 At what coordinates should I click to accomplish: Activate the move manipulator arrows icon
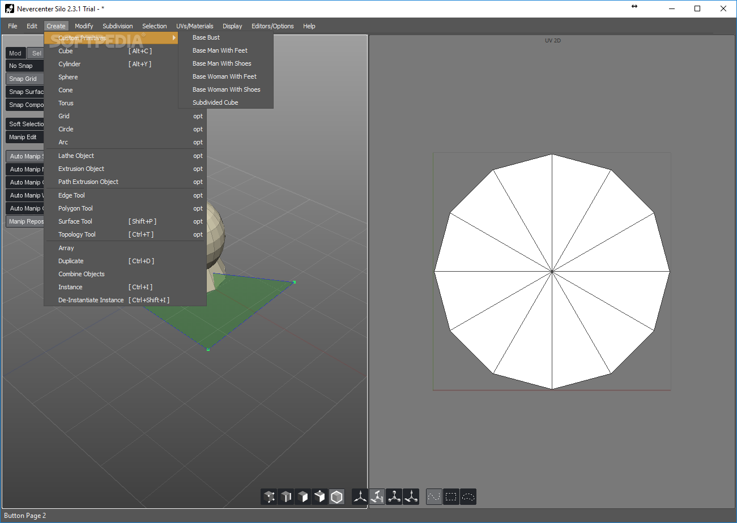click(x=360, y=497)
